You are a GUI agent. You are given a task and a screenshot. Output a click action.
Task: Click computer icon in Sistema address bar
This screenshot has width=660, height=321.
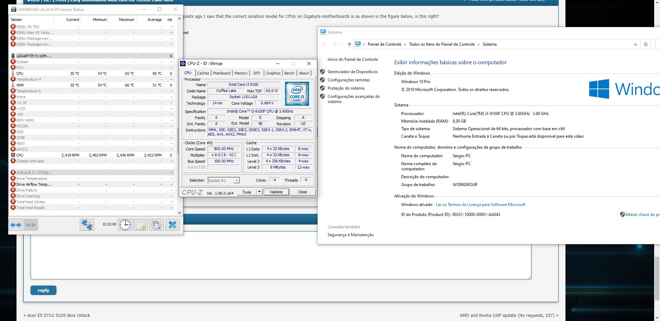(x=358, y=44)
